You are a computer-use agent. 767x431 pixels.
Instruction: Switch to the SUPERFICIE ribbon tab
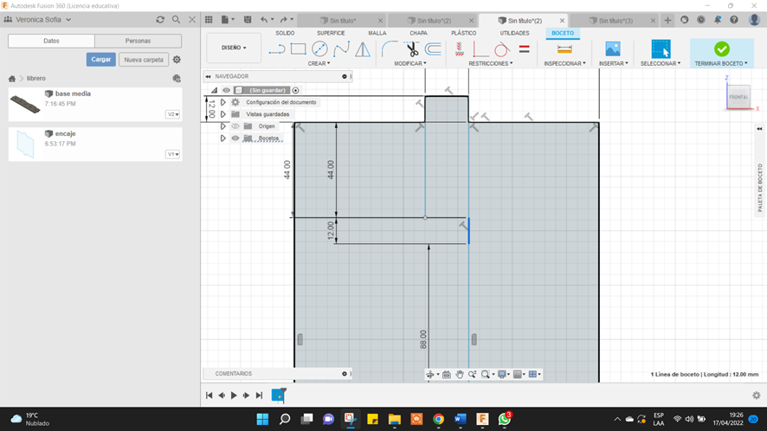click(x=331, y=33)
